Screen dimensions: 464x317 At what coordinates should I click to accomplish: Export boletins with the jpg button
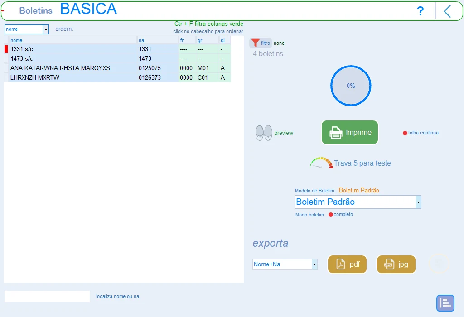coord(396,264)
